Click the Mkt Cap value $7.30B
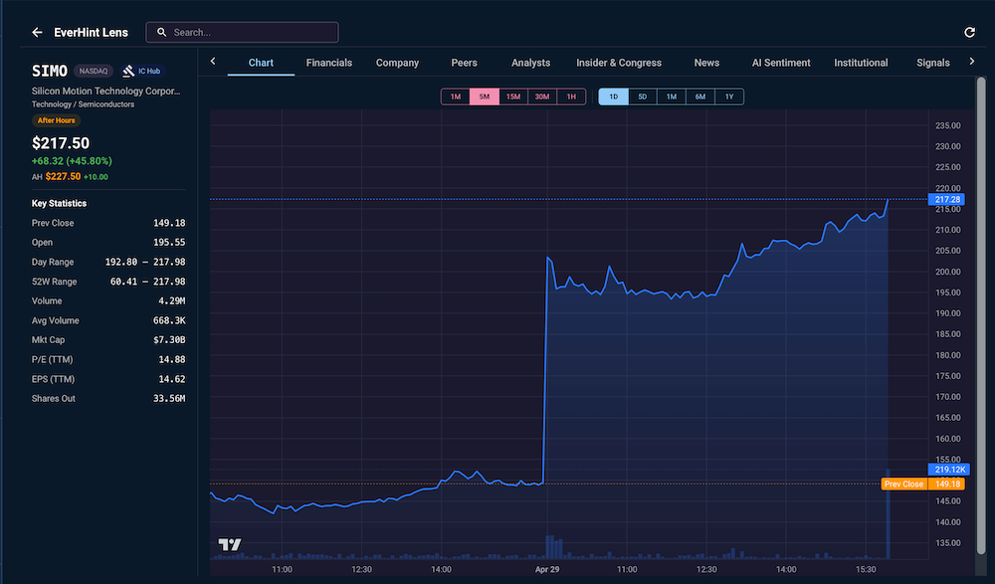995x584 pixels. click(x=169, y=340)
